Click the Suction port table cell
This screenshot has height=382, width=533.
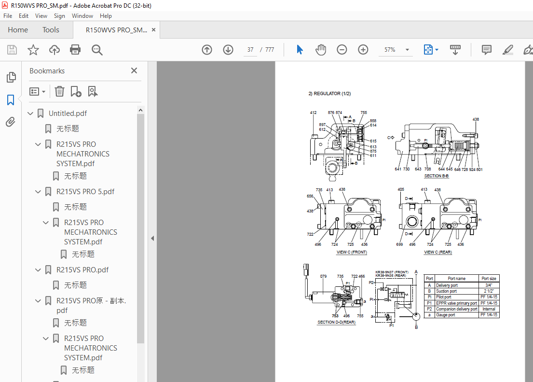[456, 291]
